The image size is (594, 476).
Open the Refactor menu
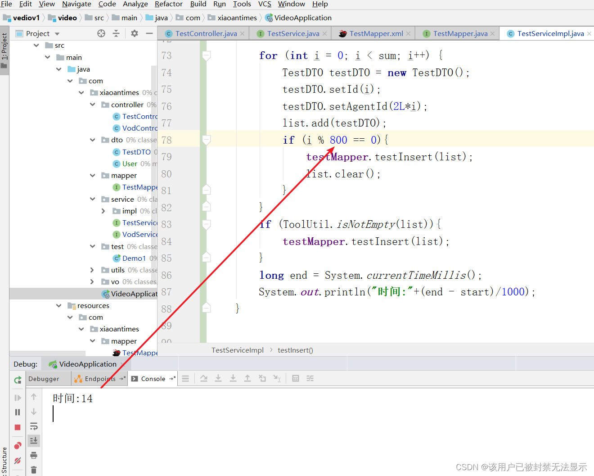pos(169,4)
